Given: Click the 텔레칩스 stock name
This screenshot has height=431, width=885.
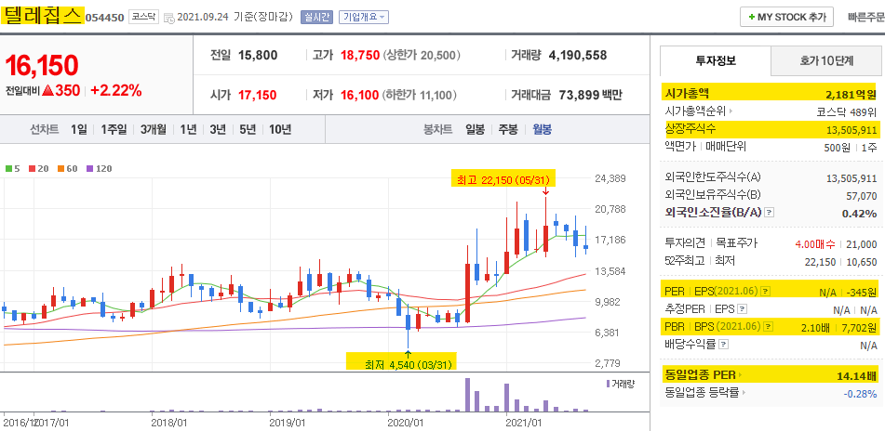Looking at the screenshot, I should [x=42, y=16].
